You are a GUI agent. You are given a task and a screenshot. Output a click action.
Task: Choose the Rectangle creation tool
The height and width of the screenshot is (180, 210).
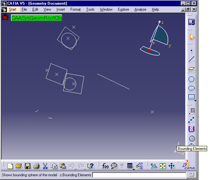point(191,97)
